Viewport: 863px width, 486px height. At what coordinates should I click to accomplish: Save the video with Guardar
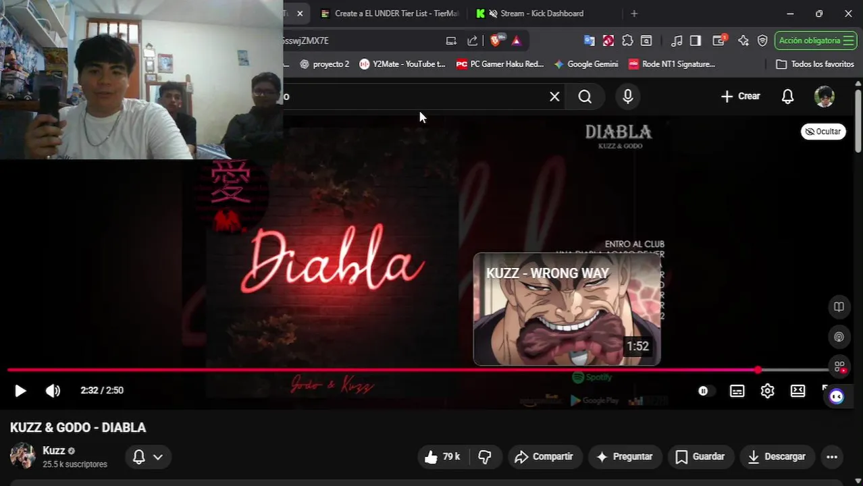pyautogui.click(x=700, y=457)
